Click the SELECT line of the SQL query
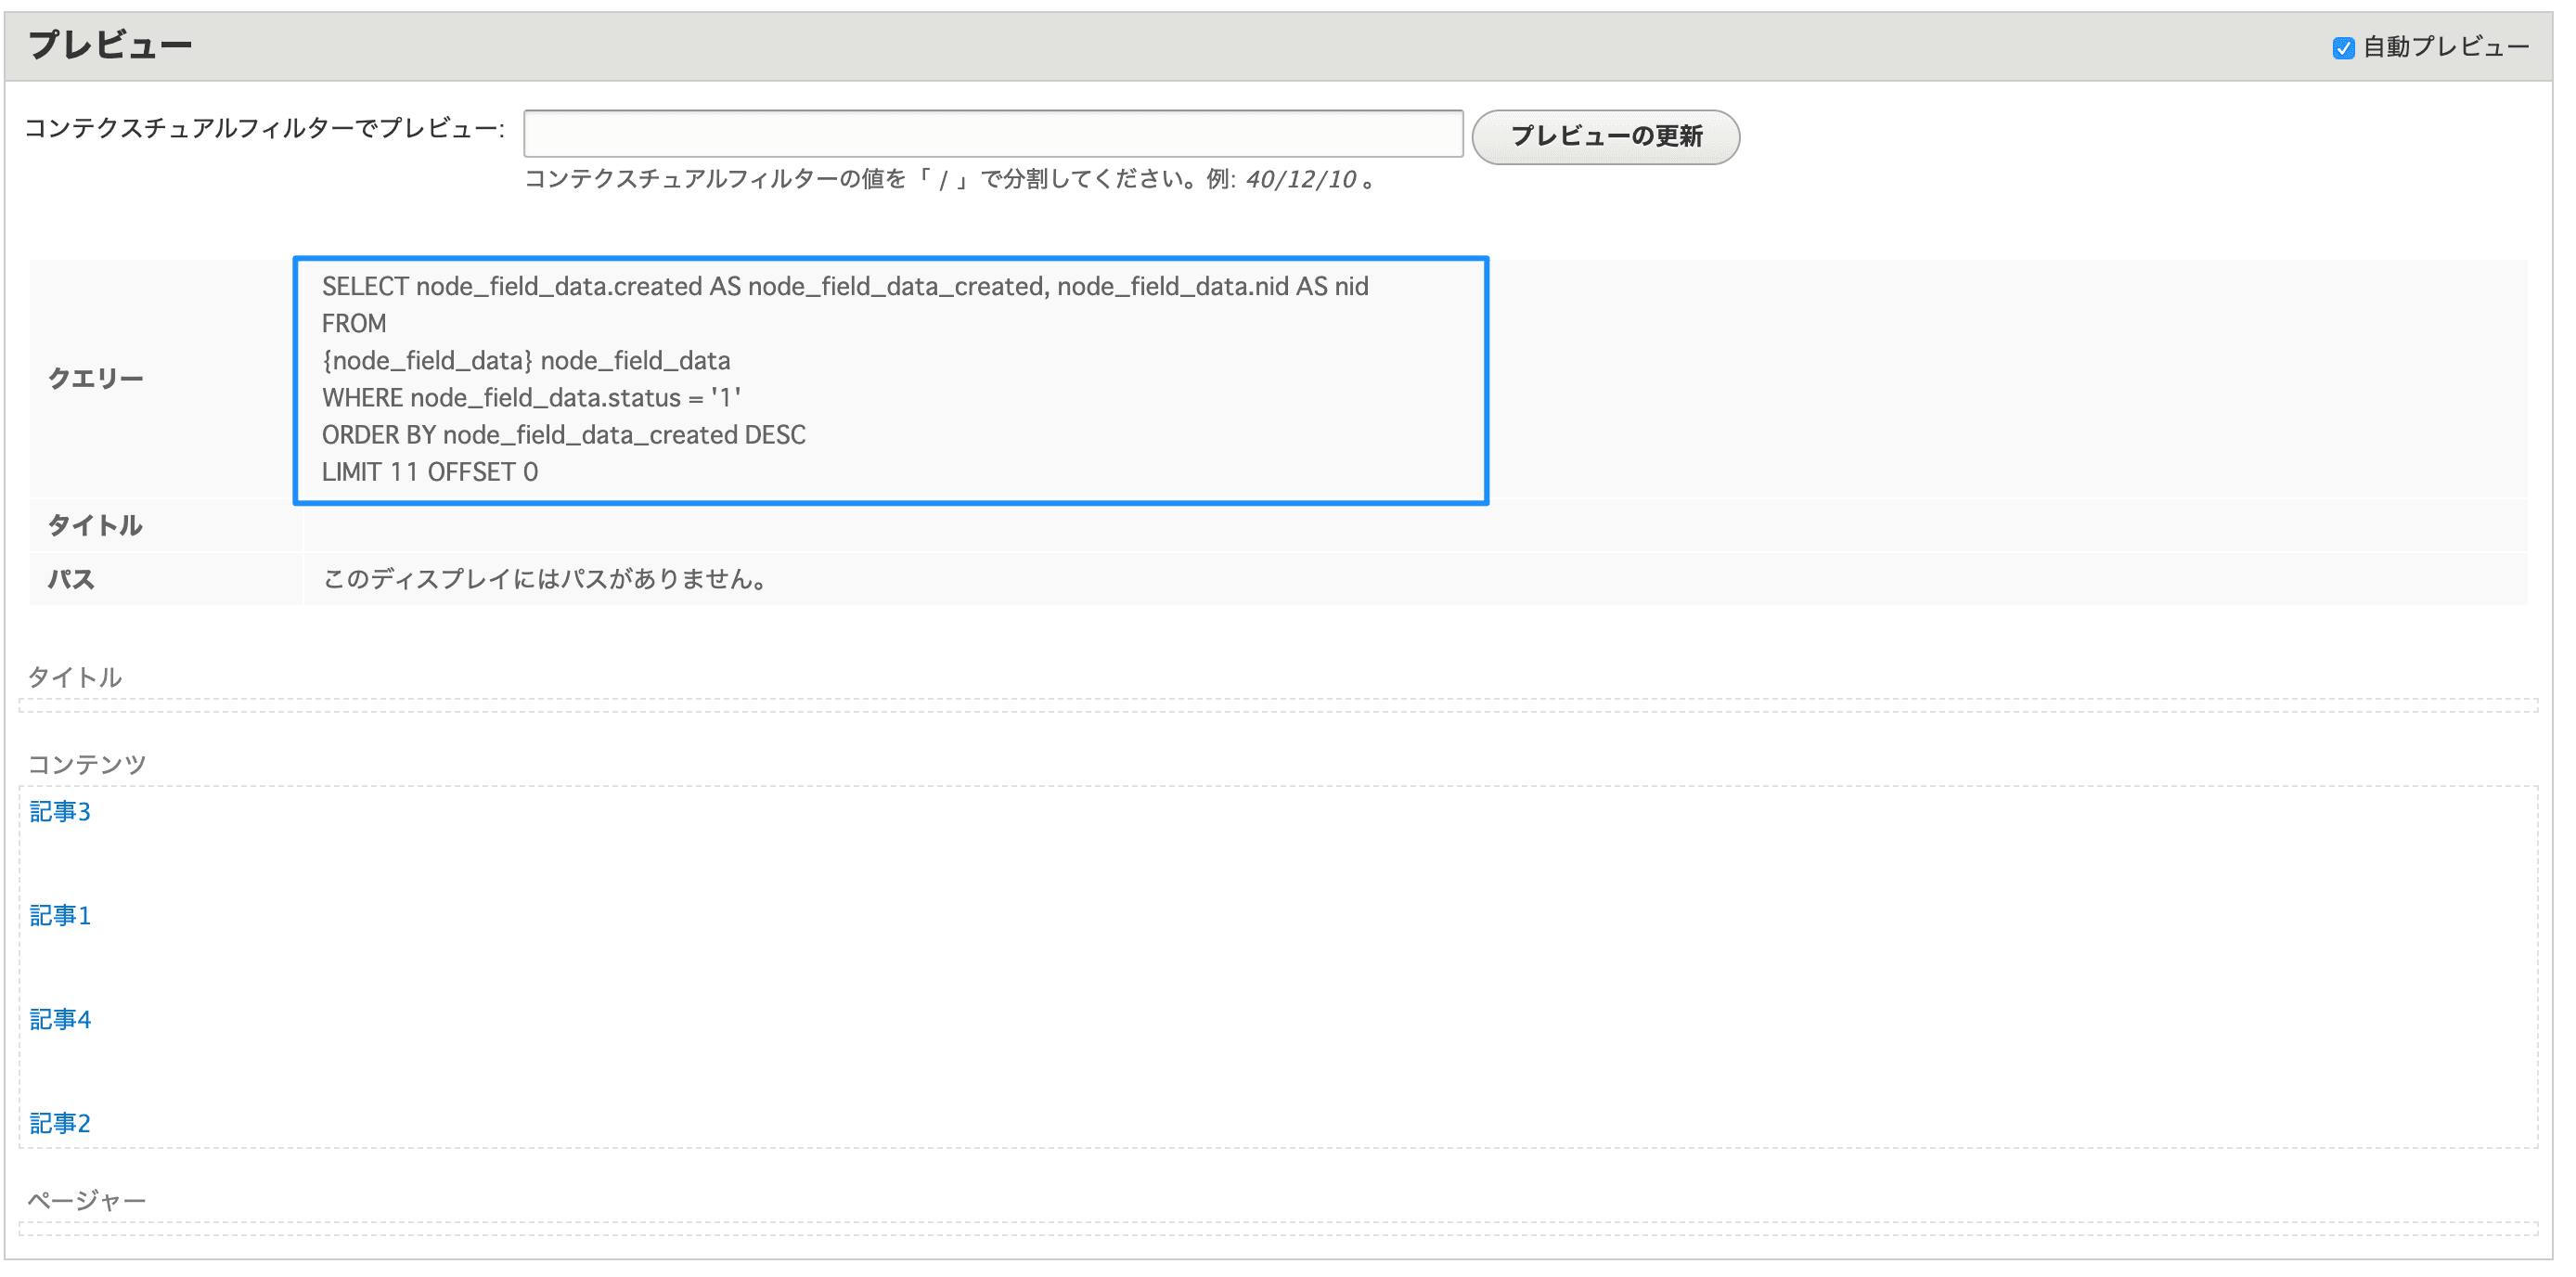 [844, 287]
